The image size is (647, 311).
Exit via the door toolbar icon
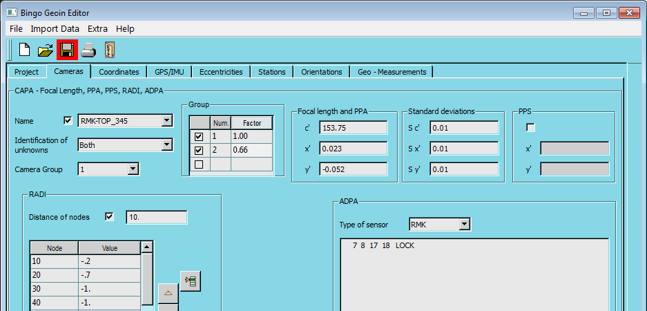click(109, 50)
